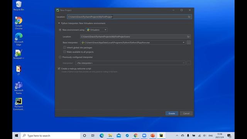Image resolution: width=247 pixels, height=139 pixels.
Task: Open Zoom from the taskbar
Action: point(144,136)
